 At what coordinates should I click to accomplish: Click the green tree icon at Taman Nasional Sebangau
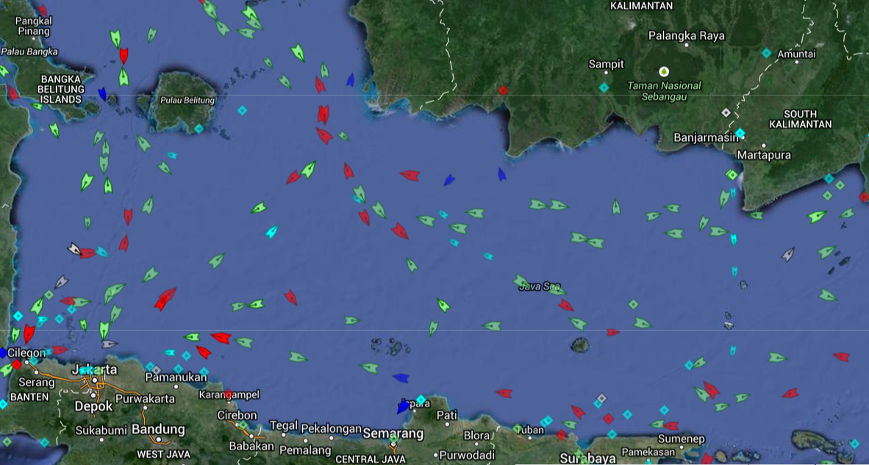(665, 71)
